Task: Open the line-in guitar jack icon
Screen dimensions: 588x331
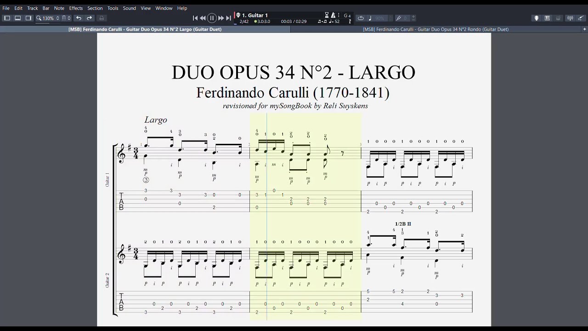Action: point(581,18)
